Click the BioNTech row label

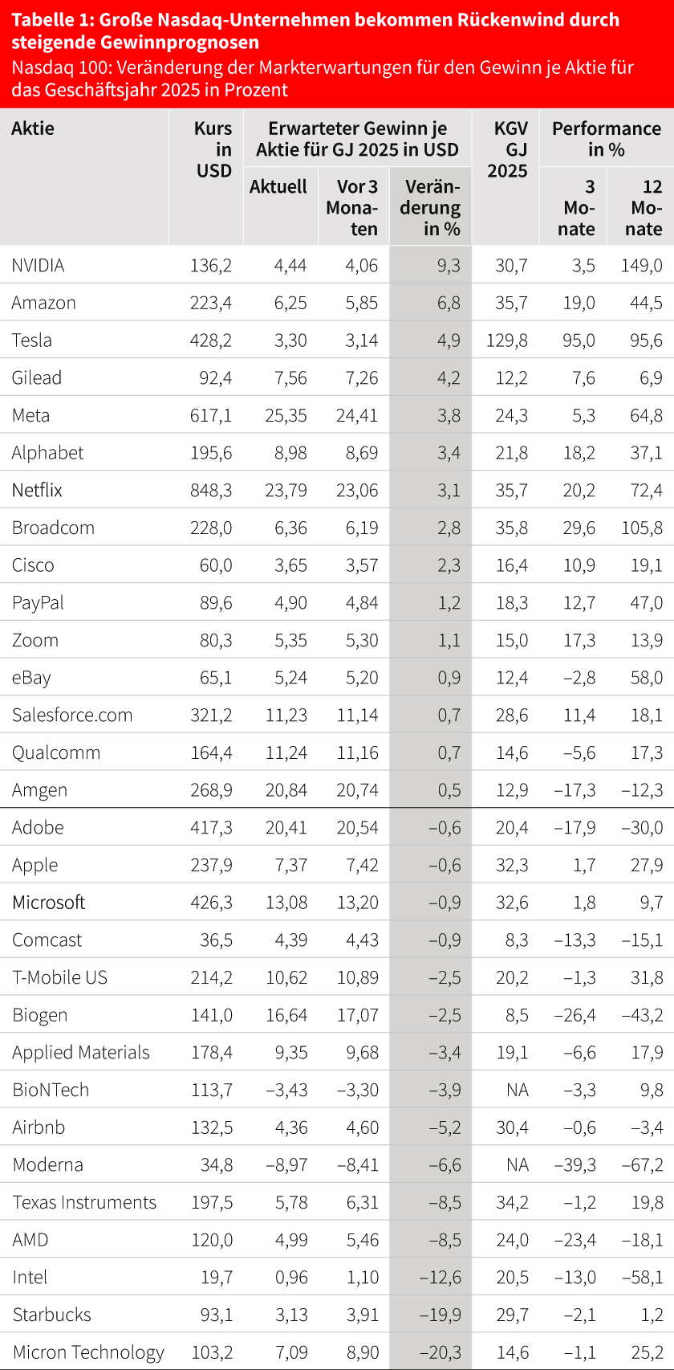click(51, 1090)
